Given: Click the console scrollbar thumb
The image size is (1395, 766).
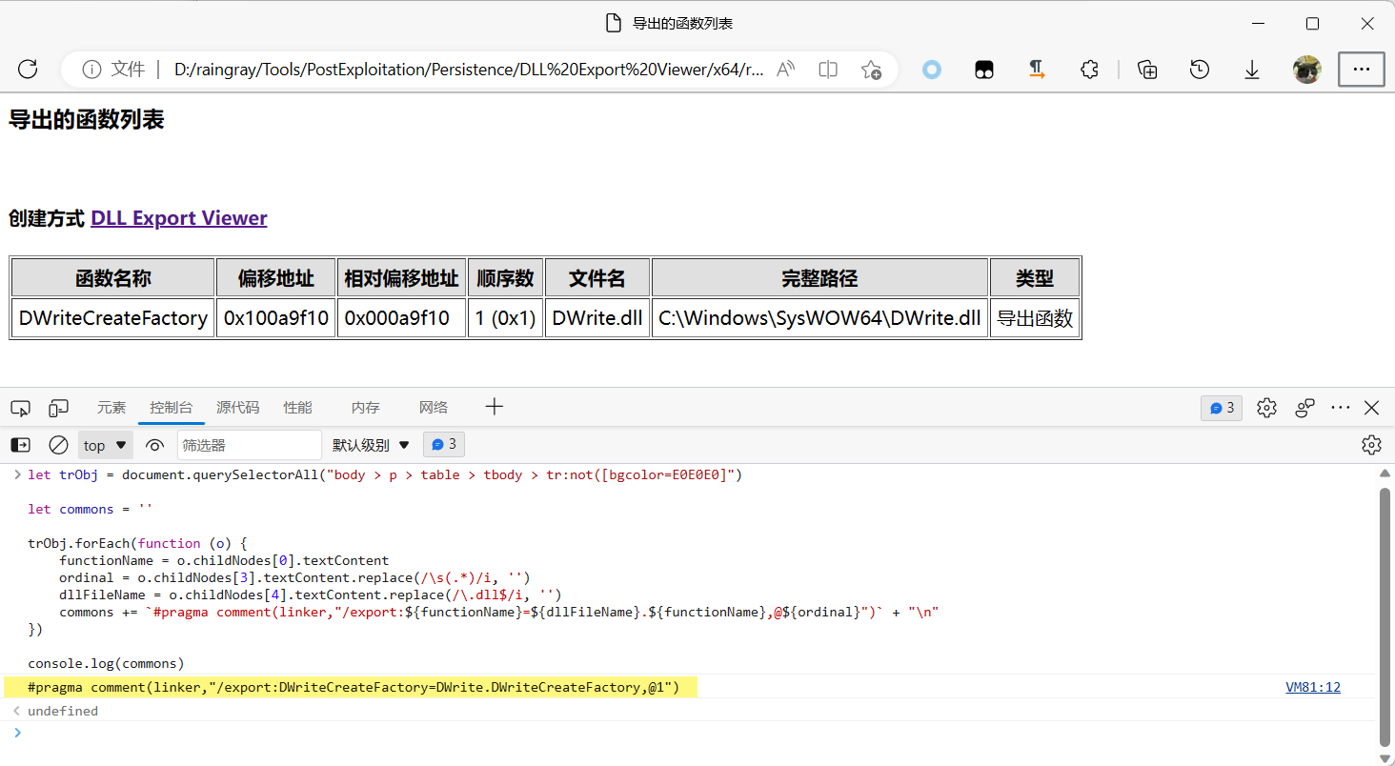Looking at the screenshot, I should [1385, 615].
